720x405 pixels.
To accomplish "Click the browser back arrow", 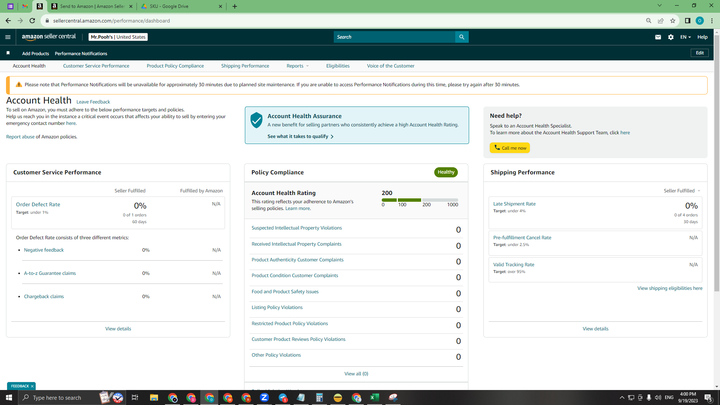I will click(x=8, y=21).
